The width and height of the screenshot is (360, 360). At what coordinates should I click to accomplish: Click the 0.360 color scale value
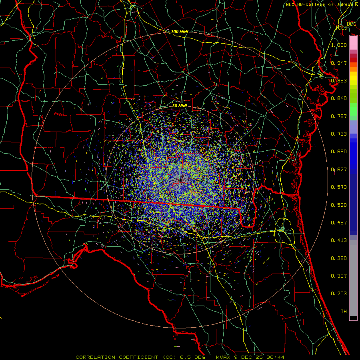[x=339, y=258]
